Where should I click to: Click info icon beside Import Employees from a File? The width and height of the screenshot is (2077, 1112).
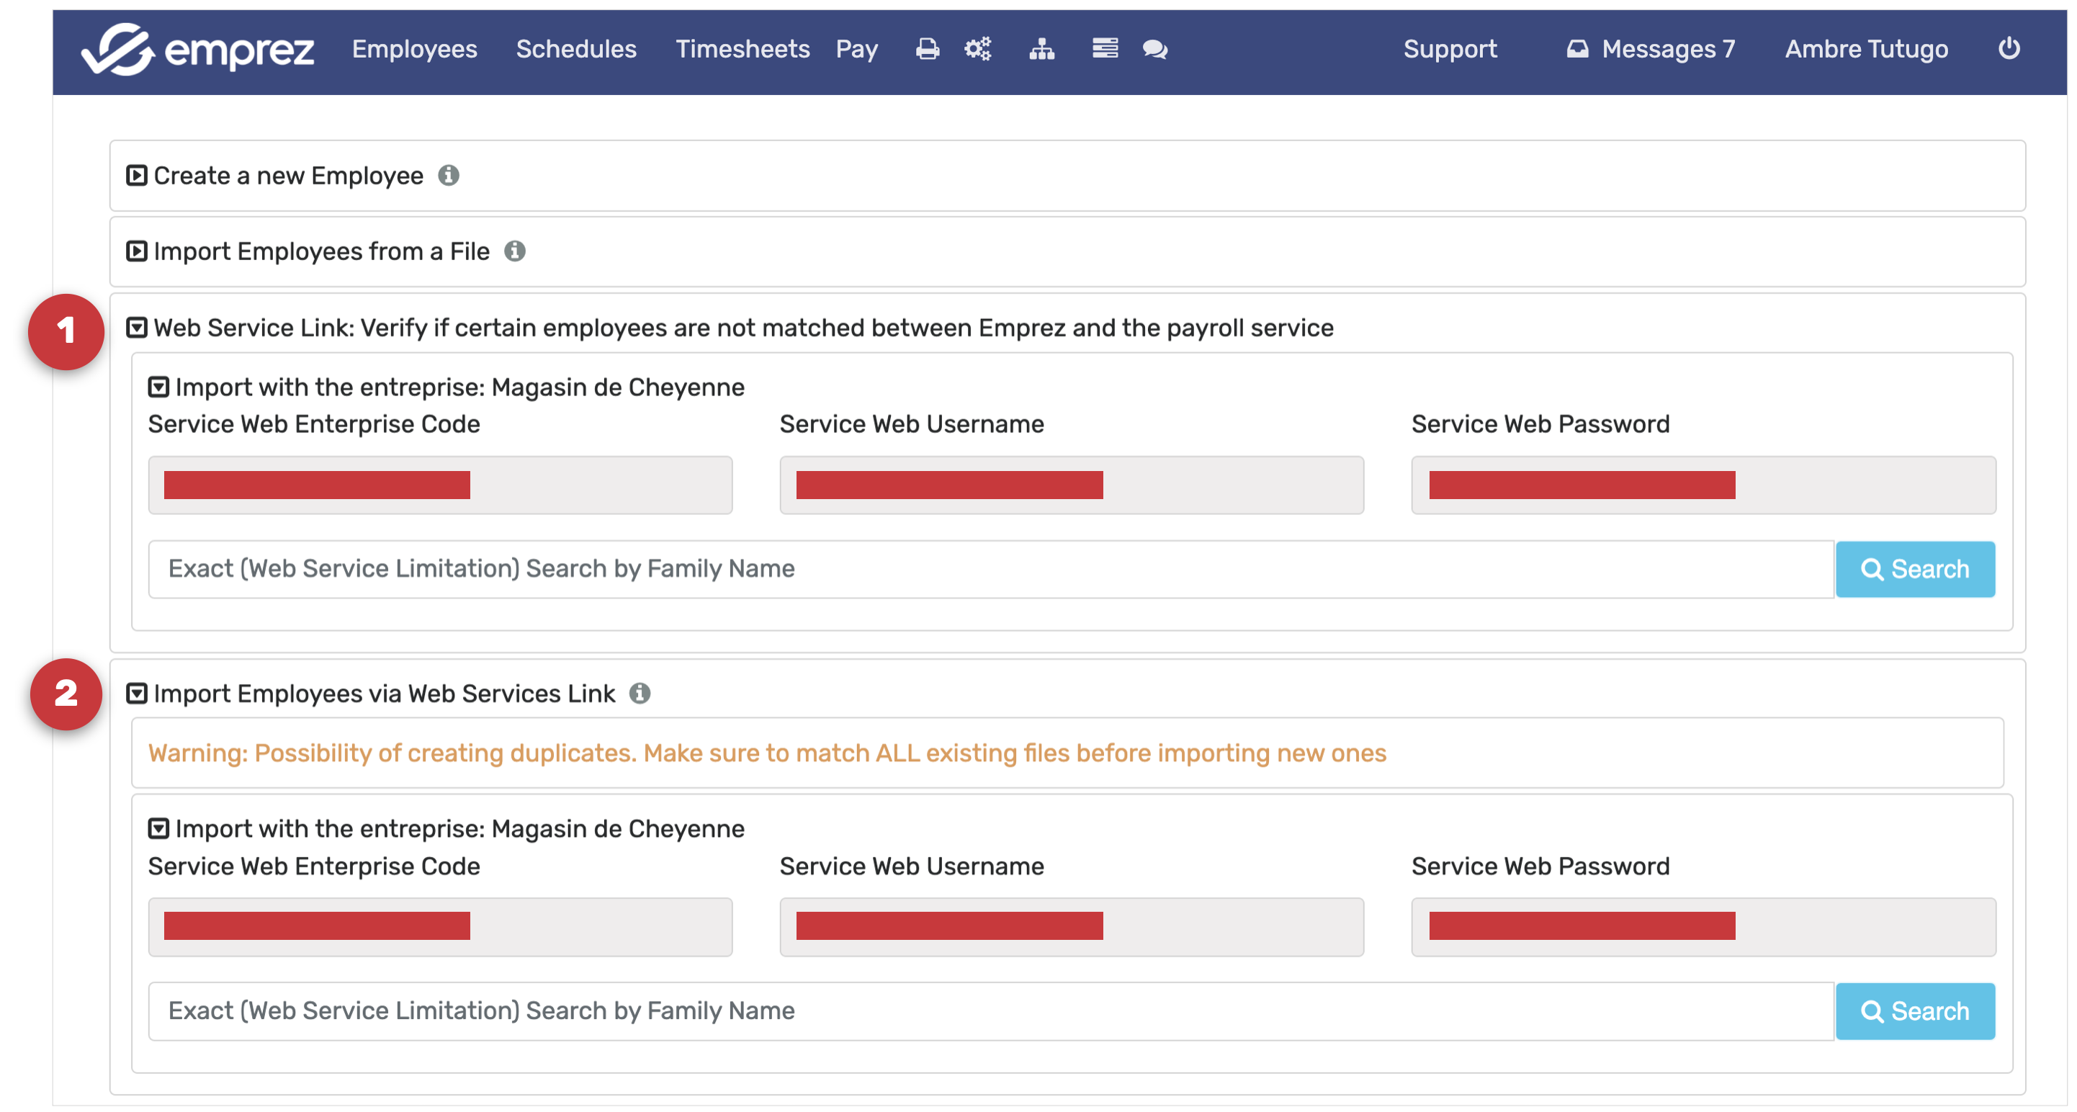[515, 251]
